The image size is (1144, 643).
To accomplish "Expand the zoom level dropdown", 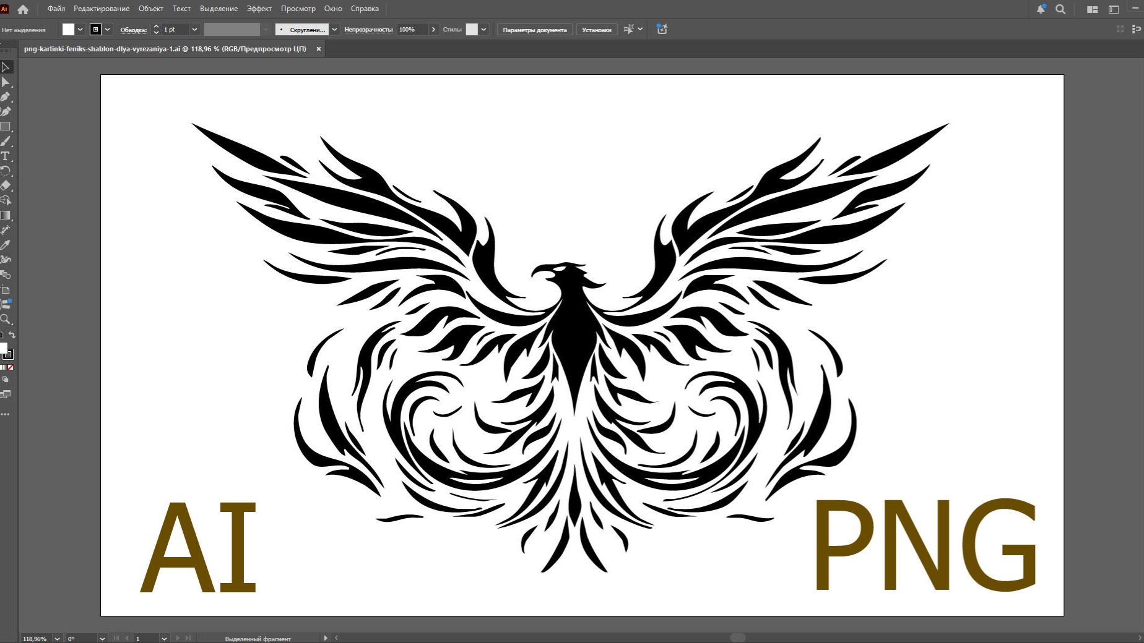I will (x=57, y=639).
